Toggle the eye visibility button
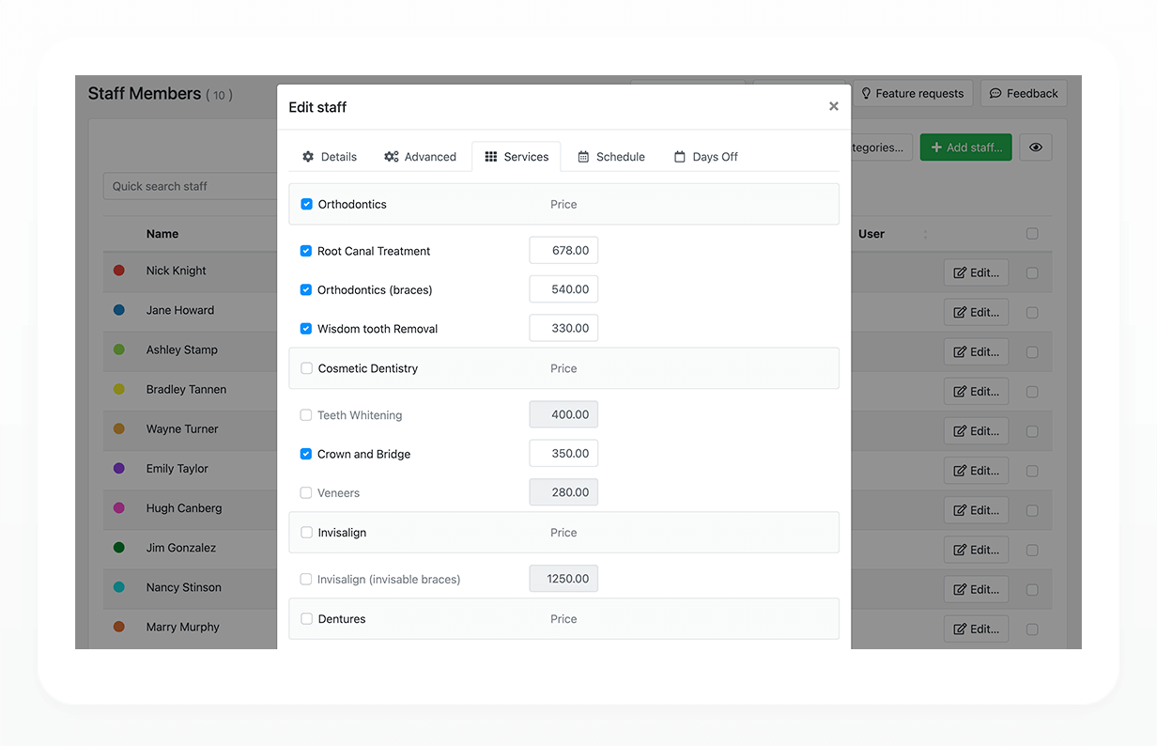 pyautogui.click(x=1036, y=148)
